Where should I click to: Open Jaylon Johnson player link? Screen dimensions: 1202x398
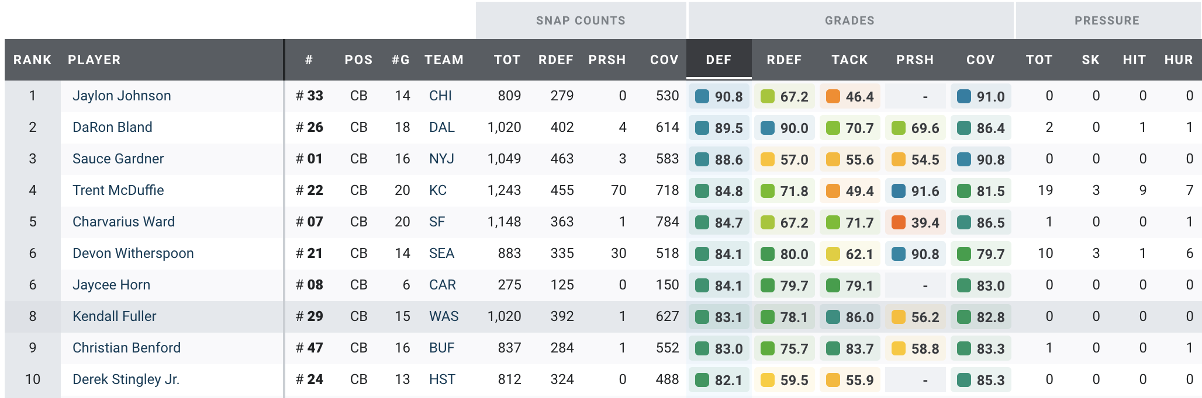tap(122, 96)
